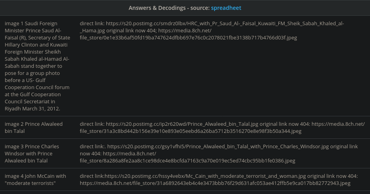The height and width of the screenshot is (194, 370).
Task: Click the 8a286a8fe2aa file_store jpeg URL
Action: coord(187,161)
